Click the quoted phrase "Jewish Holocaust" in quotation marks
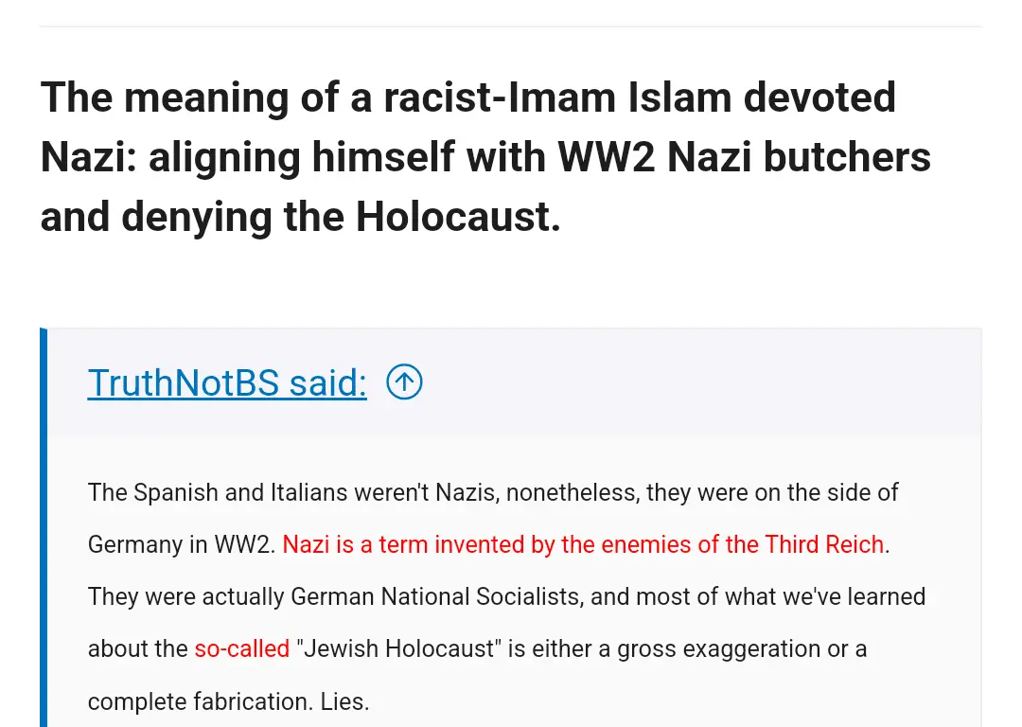 coord(398,648)
